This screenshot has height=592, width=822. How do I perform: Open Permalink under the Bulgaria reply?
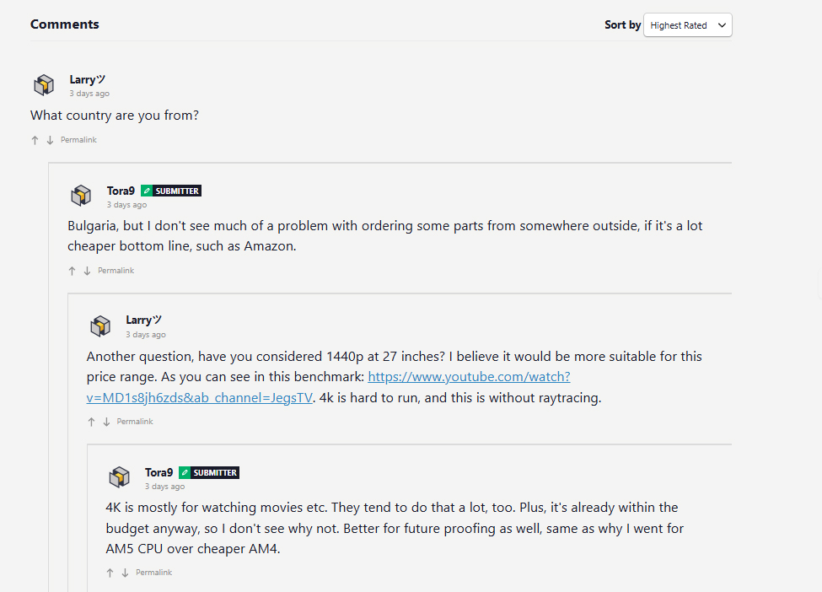116,271
